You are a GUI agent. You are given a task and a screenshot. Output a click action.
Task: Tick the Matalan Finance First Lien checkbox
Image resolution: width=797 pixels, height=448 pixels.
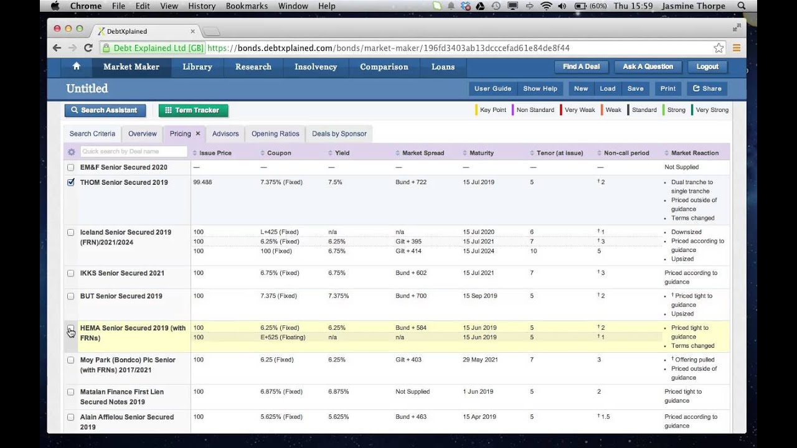[70, 392]
